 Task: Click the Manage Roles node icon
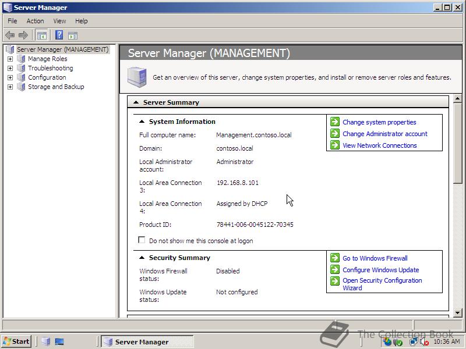click(x=21, y=59)
